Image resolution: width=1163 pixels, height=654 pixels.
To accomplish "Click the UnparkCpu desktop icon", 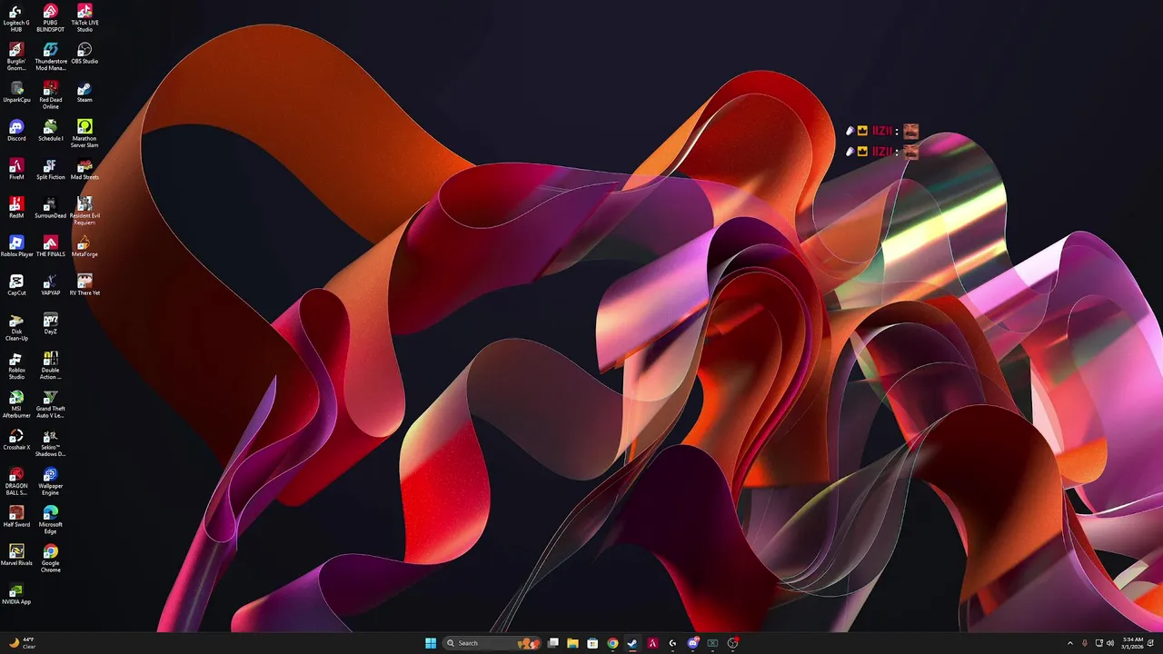I will point(16,93).
